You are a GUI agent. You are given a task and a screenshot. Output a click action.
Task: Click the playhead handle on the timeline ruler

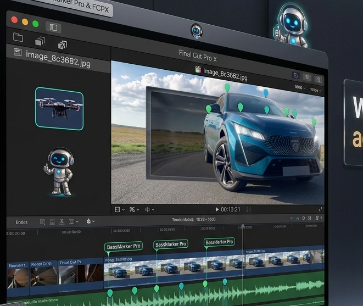[x=243, y=226]
